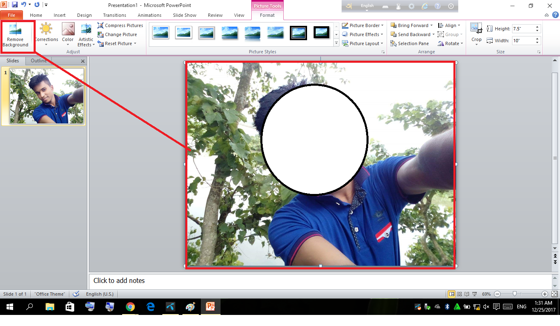The image size is (560, 326).
Task: Switch to the Outline pane tab
Action: click(x=39, y=61)
